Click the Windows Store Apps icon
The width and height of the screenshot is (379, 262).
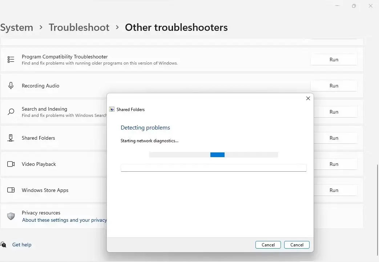pos(11,190)
